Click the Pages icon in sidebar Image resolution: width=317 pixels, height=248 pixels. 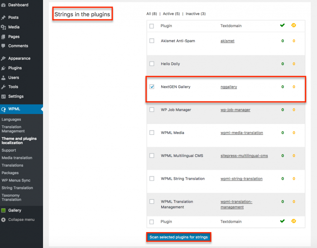point(3,37)
